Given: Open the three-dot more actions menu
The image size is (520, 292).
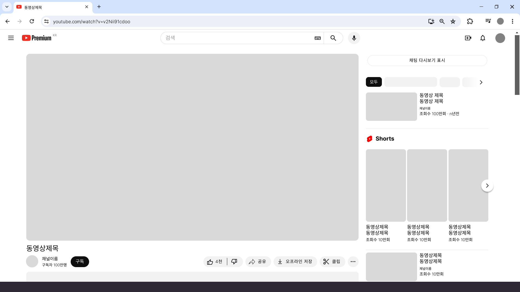Looking at the screenshot, I should click(353, 261).
